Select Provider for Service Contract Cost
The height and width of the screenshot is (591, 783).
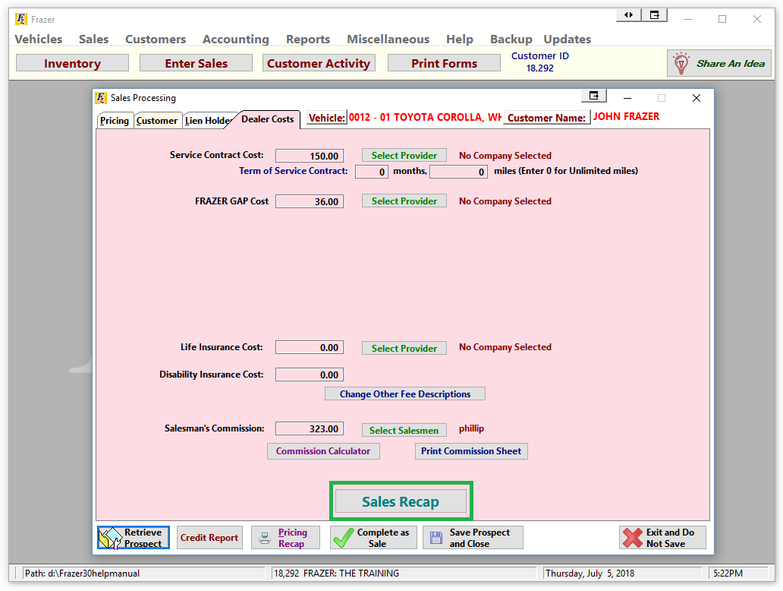point(404,156)
